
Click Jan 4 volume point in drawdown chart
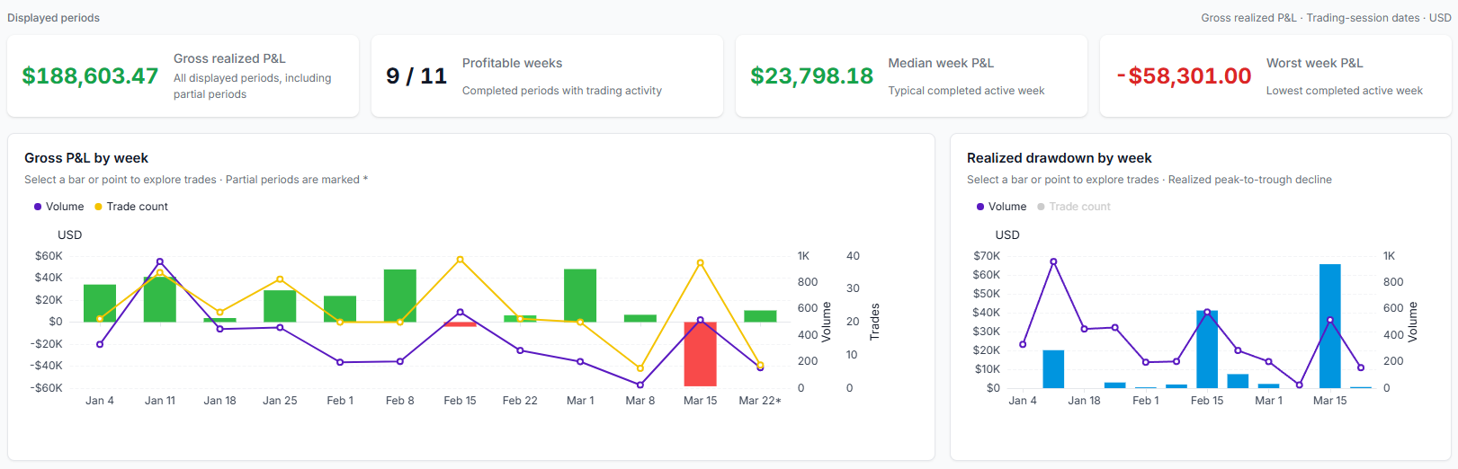point(1023,344)
